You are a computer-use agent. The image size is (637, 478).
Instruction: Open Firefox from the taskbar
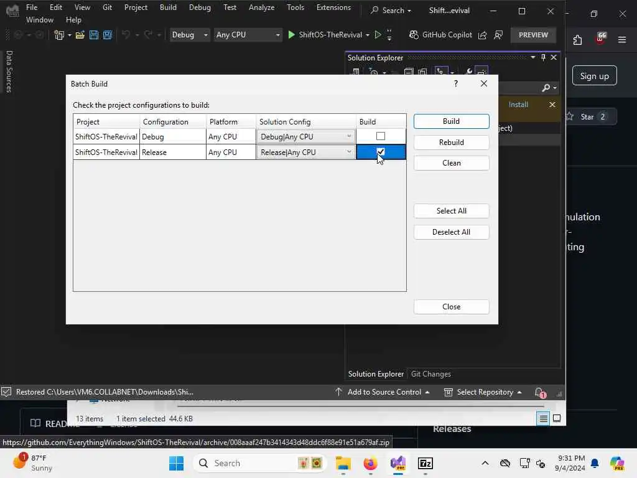(370, 463)
